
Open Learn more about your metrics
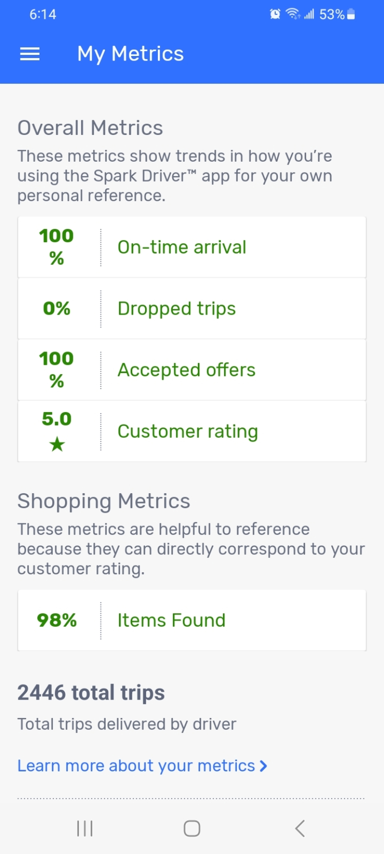[x=136, y=766]
